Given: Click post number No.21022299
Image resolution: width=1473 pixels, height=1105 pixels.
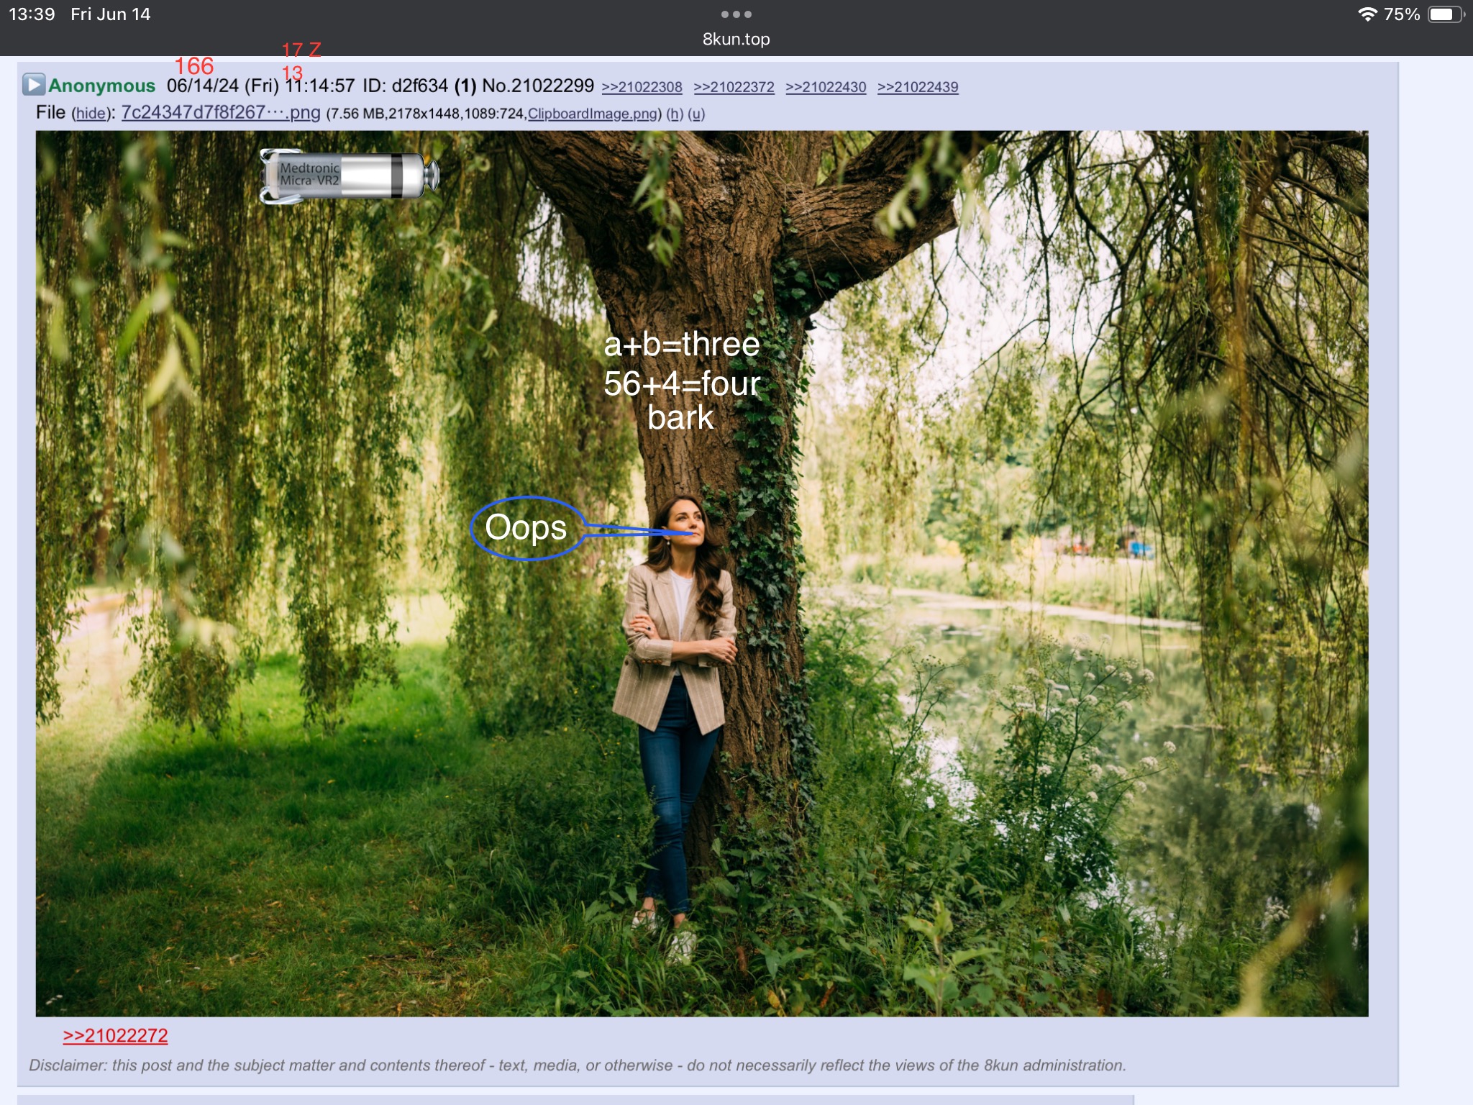Looking at the screenshot, I should (538, 86).
